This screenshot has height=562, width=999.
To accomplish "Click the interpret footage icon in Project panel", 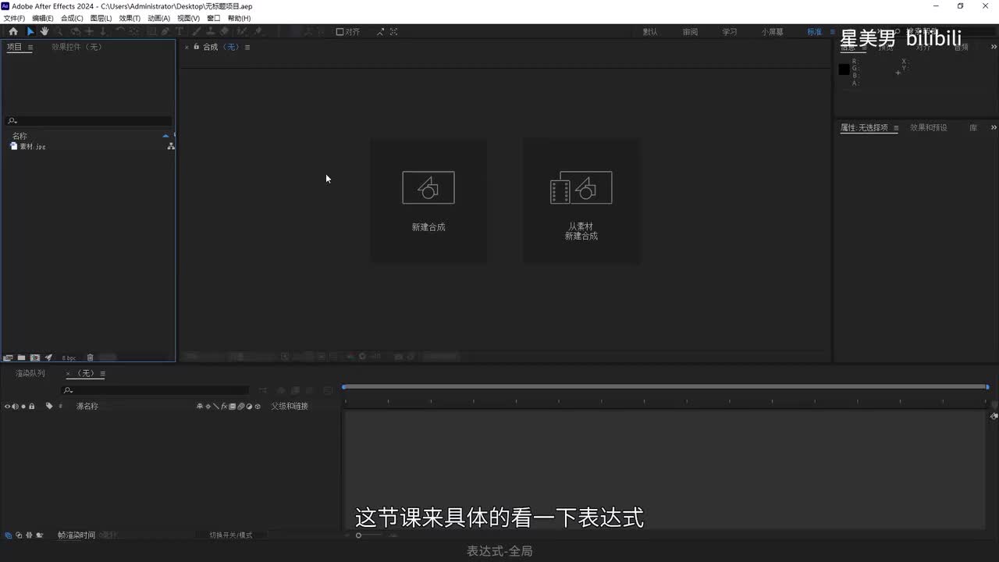I will (8, 357).
